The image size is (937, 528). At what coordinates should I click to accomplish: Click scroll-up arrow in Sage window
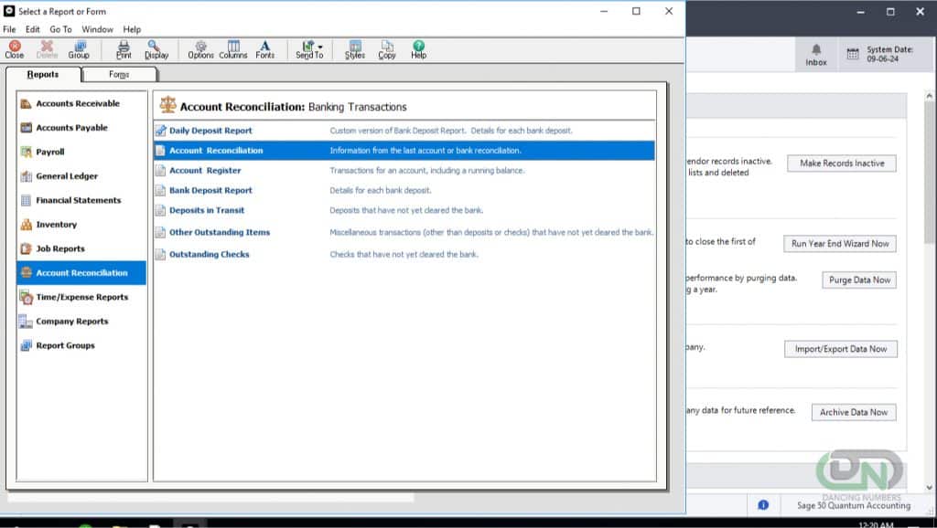pos(930,95)
